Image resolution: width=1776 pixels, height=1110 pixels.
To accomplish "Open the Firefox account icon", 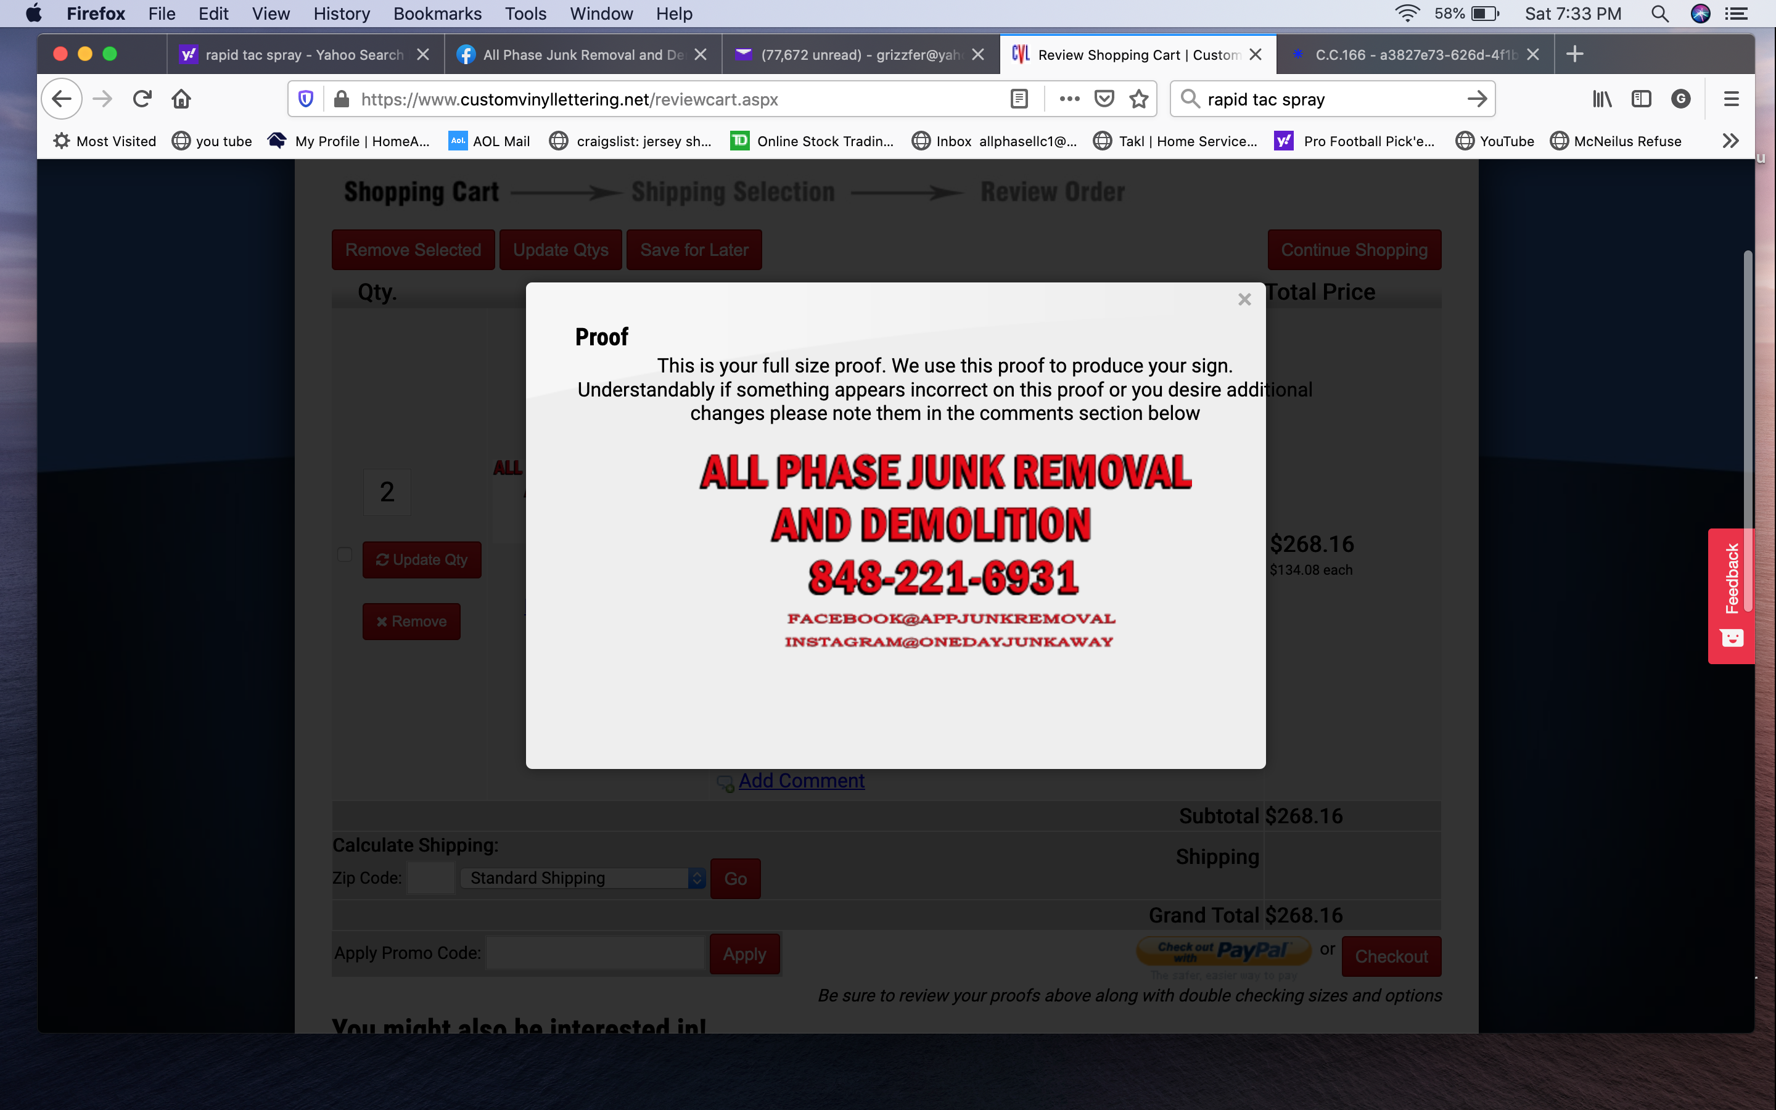I will point(1680,99).
